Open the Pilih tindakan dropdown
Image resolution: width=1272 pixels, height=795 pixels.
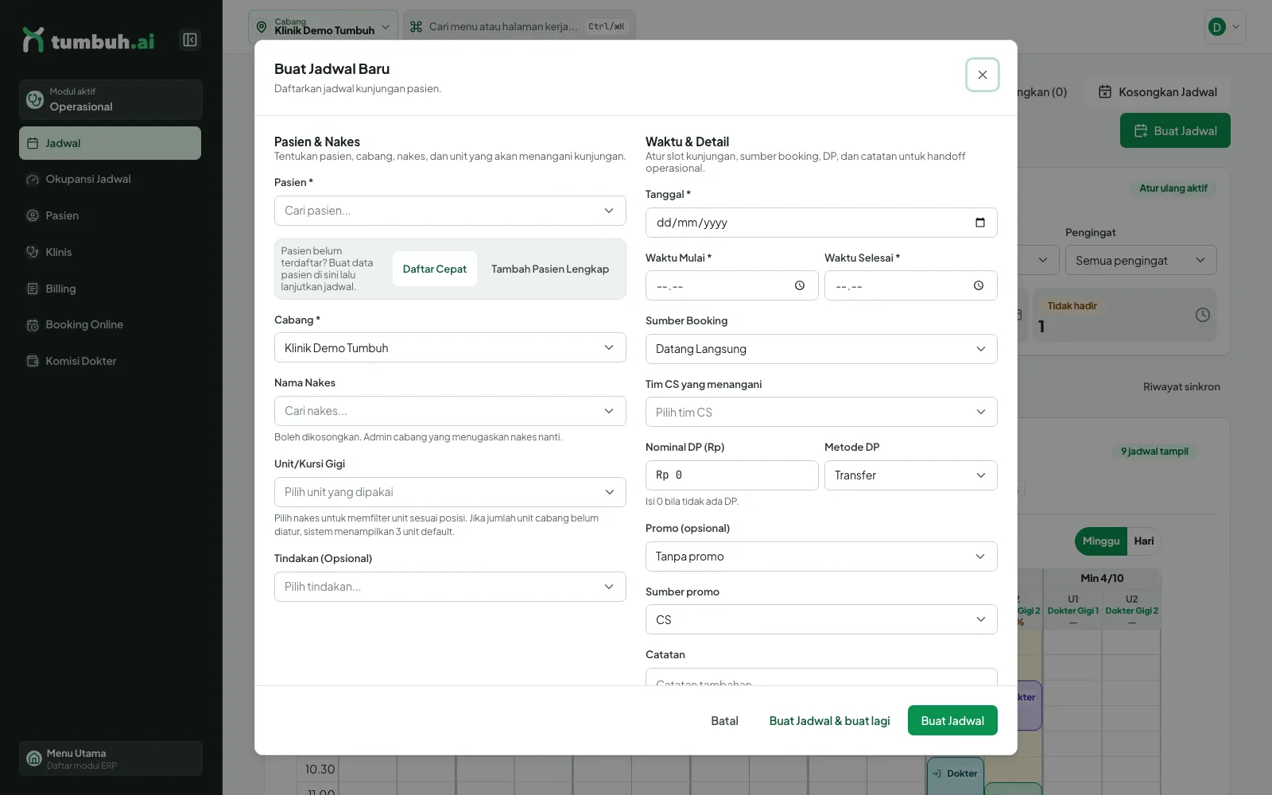pyautogui.click(x=450, y=587)
